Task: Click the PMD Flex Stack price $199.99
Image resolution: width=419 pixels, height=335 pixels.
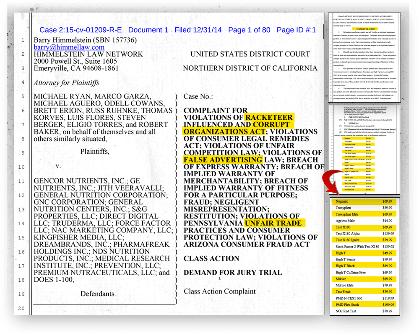Action: click(388, 304)
